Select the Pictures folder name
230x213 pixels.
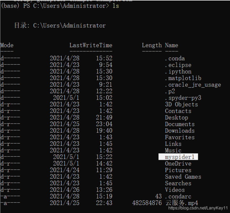(x=178, y=170)
